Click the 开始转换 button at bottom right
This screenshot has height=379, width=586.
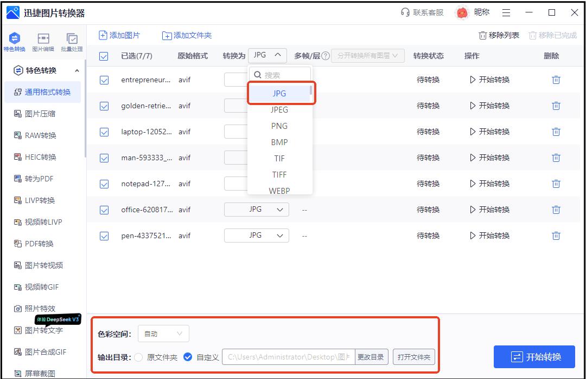click(534, 356)
